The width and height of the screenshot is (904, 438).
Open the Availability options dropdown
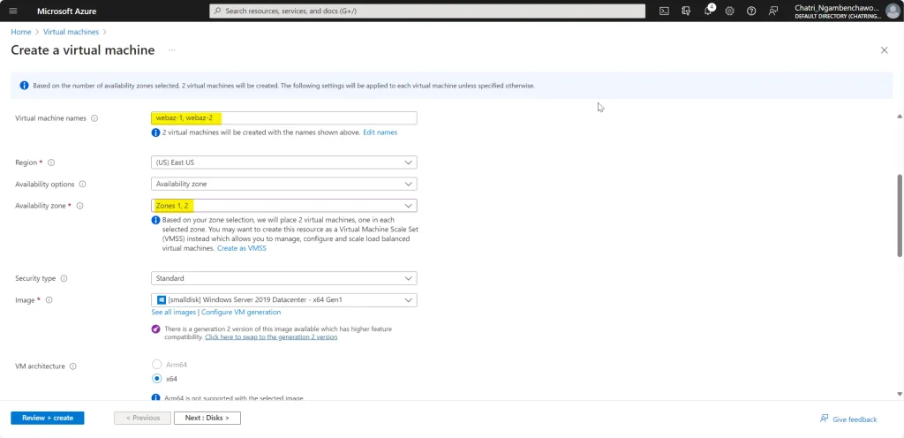[x=283, y=184]
